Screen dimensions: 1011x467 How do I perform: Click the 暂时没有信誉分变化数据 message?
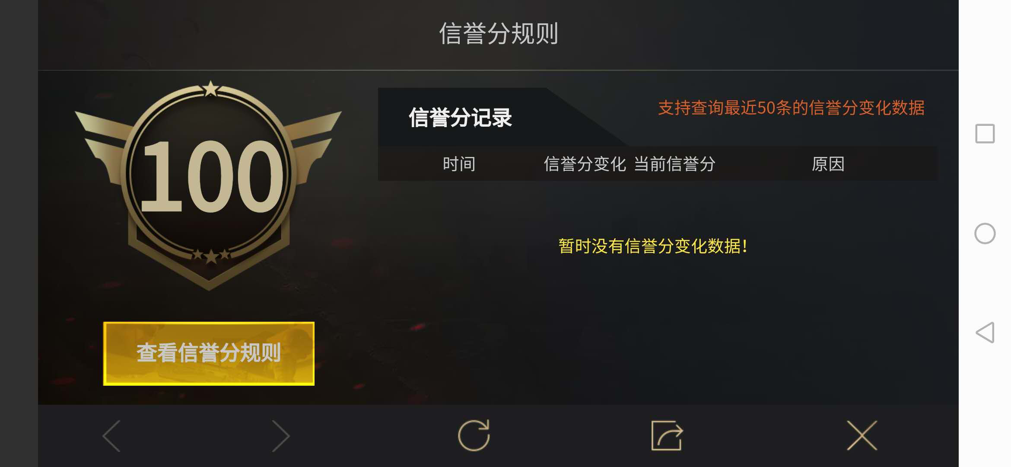tap(653, 246)
